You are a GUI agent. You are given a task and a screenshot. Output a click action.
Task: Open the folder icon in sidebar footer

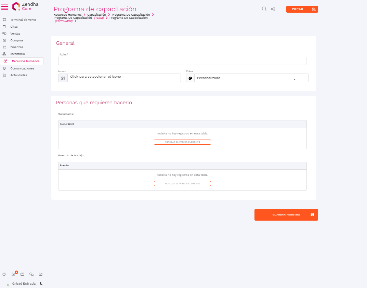click(41, 274)
